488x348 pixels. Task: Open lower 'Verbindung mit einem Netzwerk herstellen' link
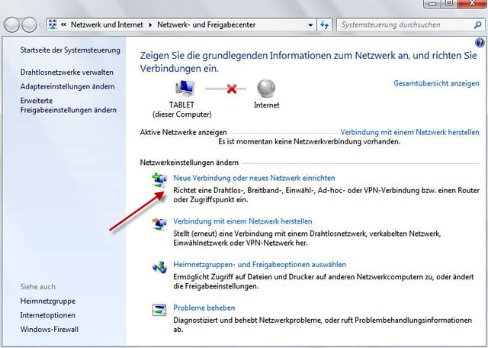(242, 221)
